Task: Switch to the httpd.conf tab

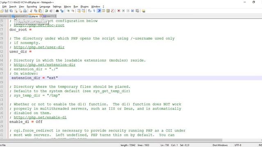Action: tap(20, 16)
